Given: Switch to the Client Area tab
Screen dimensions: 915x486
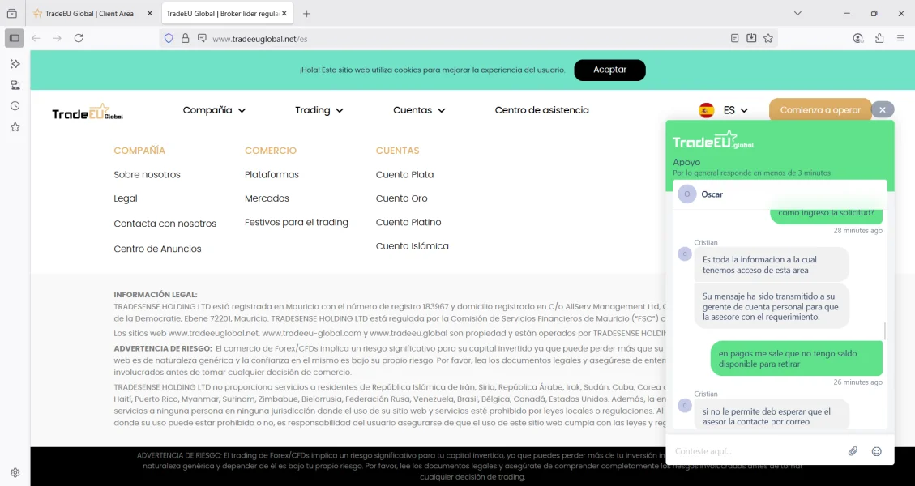Looking at the screenshot, I should [x=89, y=14].
